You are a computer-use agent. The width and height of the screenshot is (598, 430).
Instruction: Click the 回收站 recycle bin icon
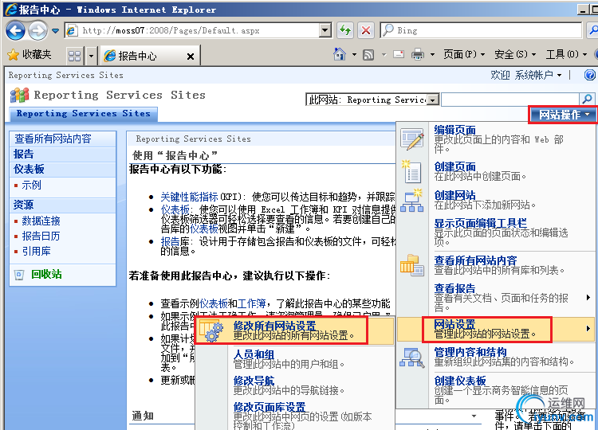[x=19, y=275]
